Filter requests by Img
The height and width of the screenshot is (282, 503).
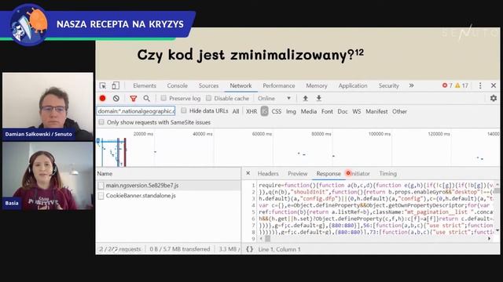point(291,111)
